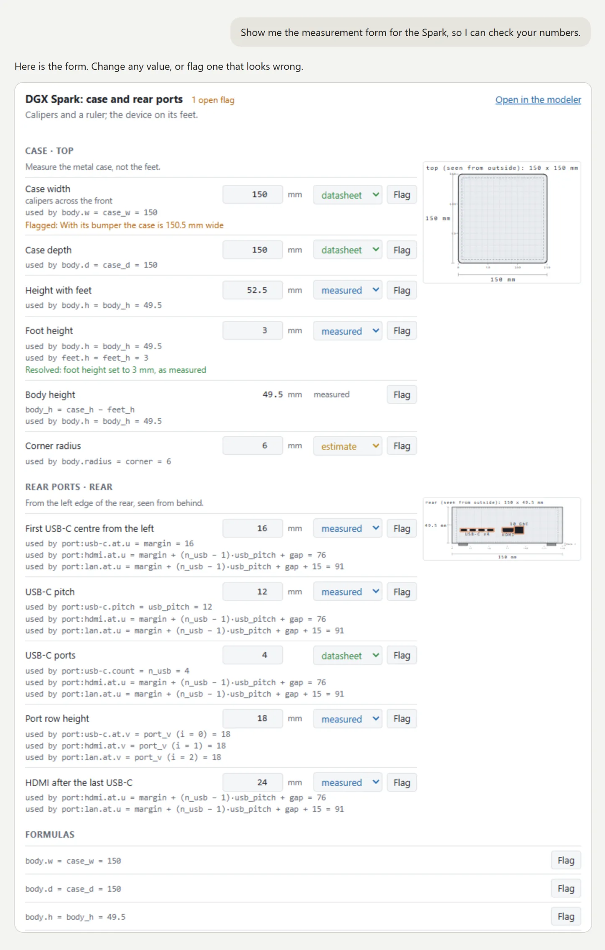Viewport: 605px width, 950px height.
Task: Flag the Body height value
Action: [402, 395]
